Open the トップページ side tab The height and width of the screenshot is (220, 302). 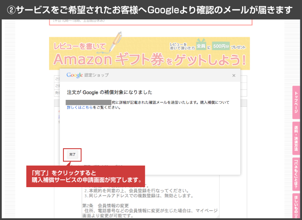click(296, 102)
